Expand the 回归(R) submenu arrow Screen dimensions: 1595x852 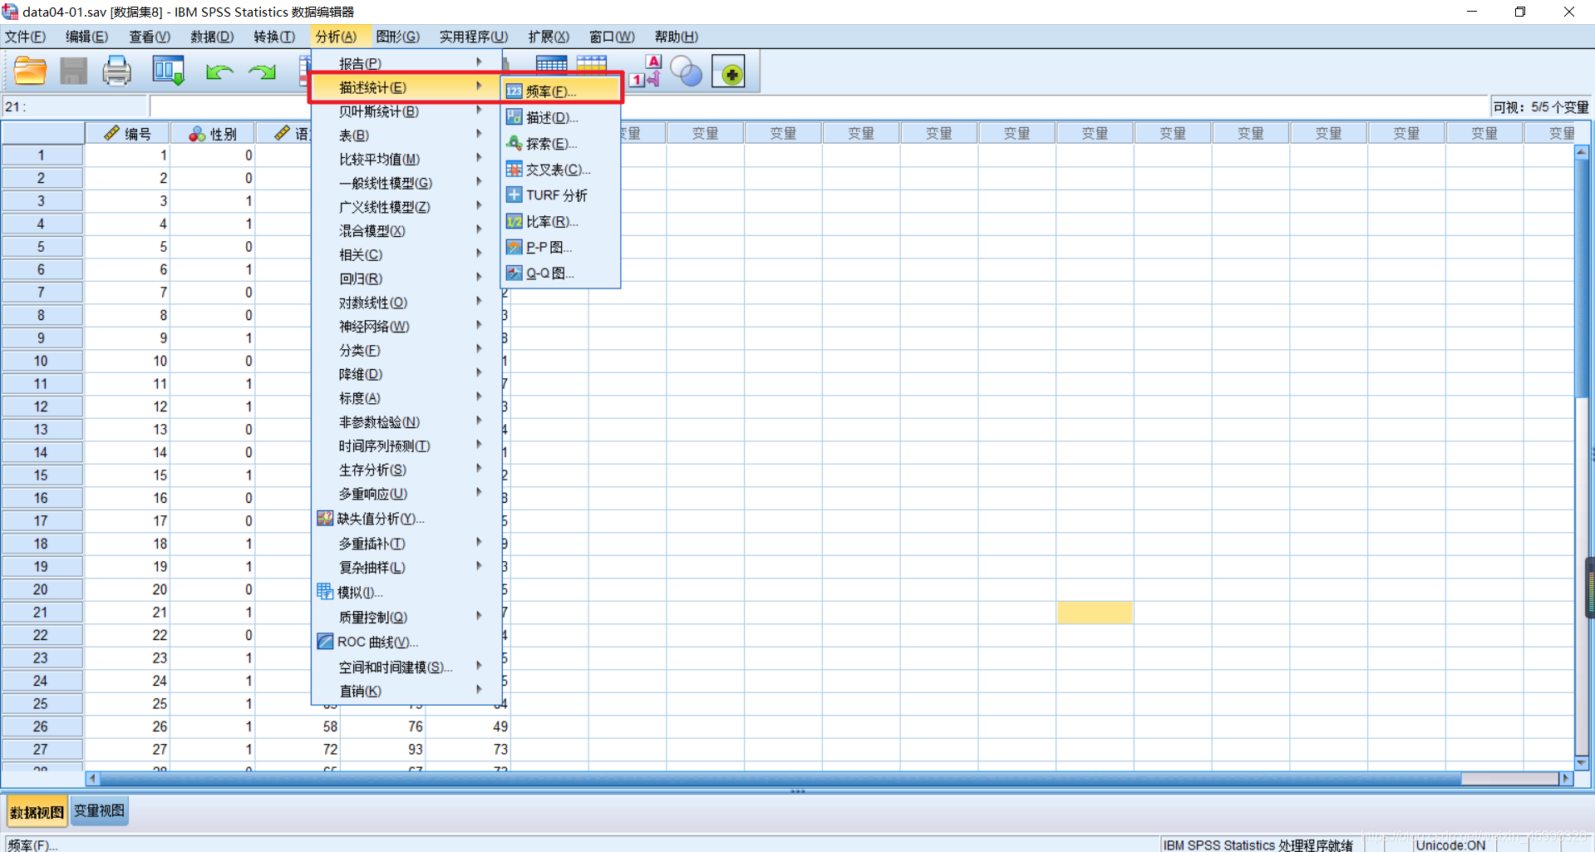click(479, 278)
